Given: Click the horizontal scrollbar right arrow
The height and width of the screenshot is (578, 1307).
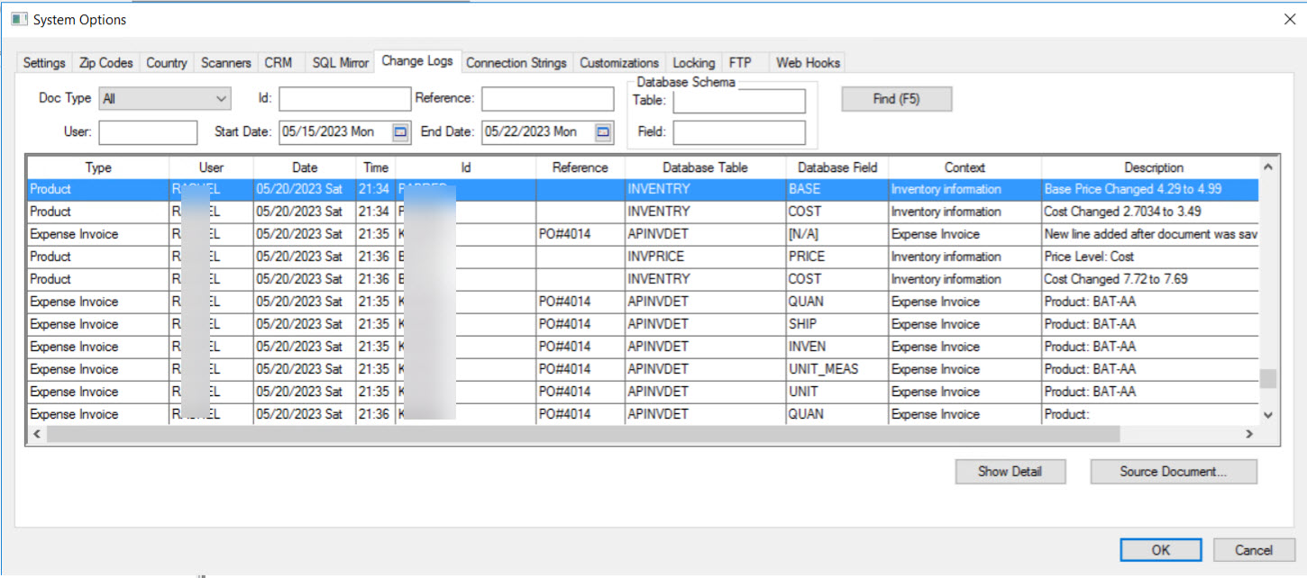Looking at the screenshot, I should click(1248, 434).
